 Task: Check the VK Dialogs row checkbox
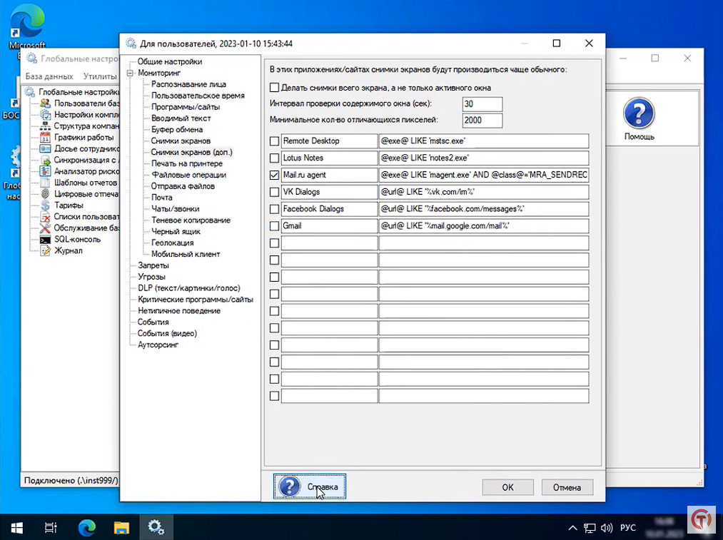[274, 192]
